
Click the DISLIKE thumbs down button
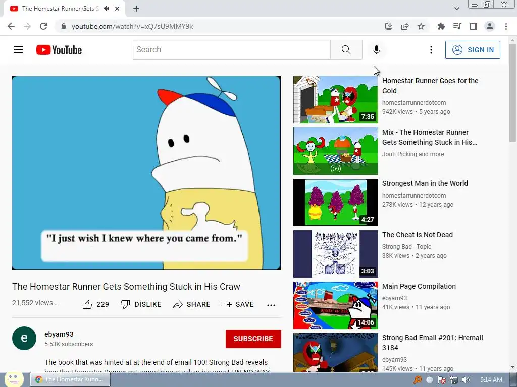click(141, 304)
